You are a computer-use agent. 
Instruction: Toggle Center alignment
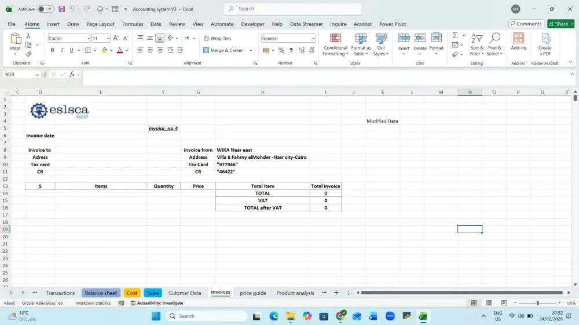pyautogui.click(x=150, y=50)
